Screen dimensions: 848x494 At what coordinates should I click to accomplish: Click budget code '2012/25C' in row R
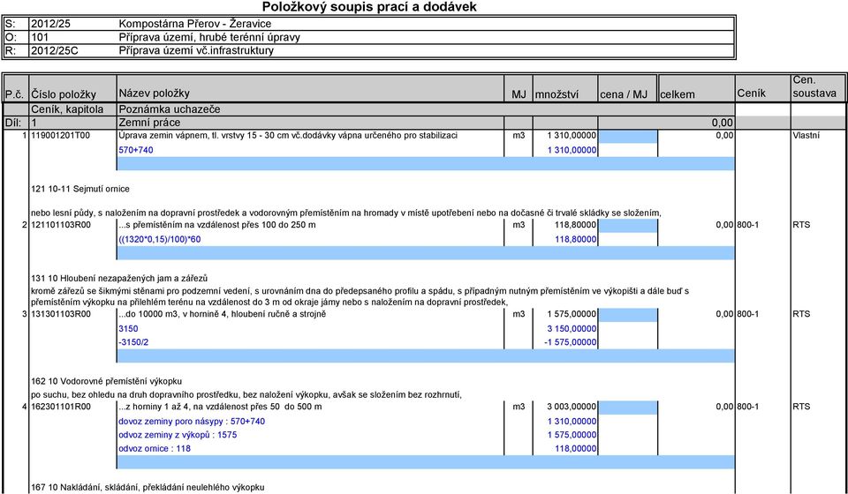[x=54, y=51]
